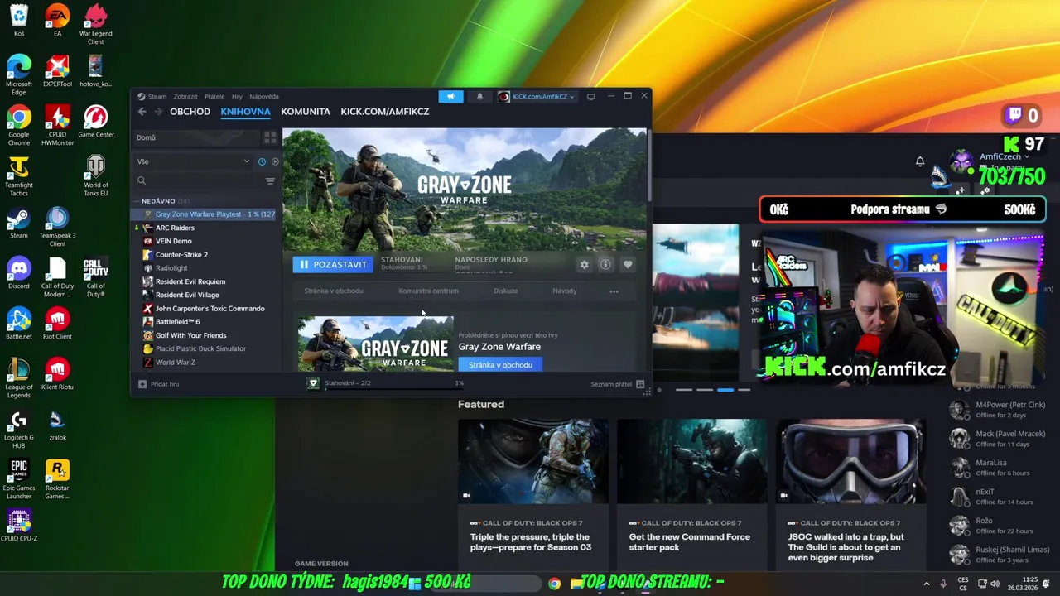This screenshot has height=596, width=1060.
Task: Show hidden tray icons chevron
Action: 927,584
